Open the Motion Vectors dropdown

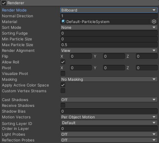pos(109,117)
